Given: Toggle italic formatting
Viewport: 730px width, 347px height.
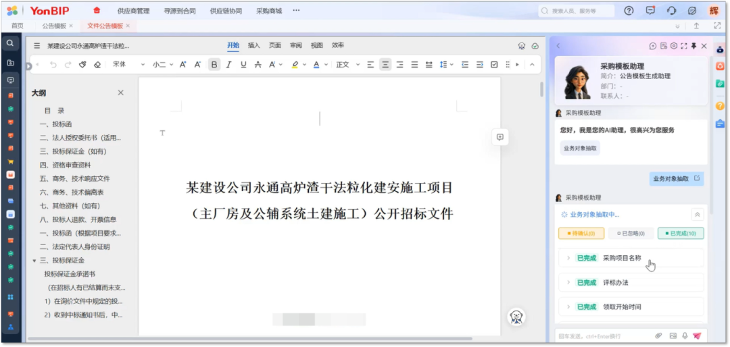Looking at the screenshot, I should click(228, 65).
